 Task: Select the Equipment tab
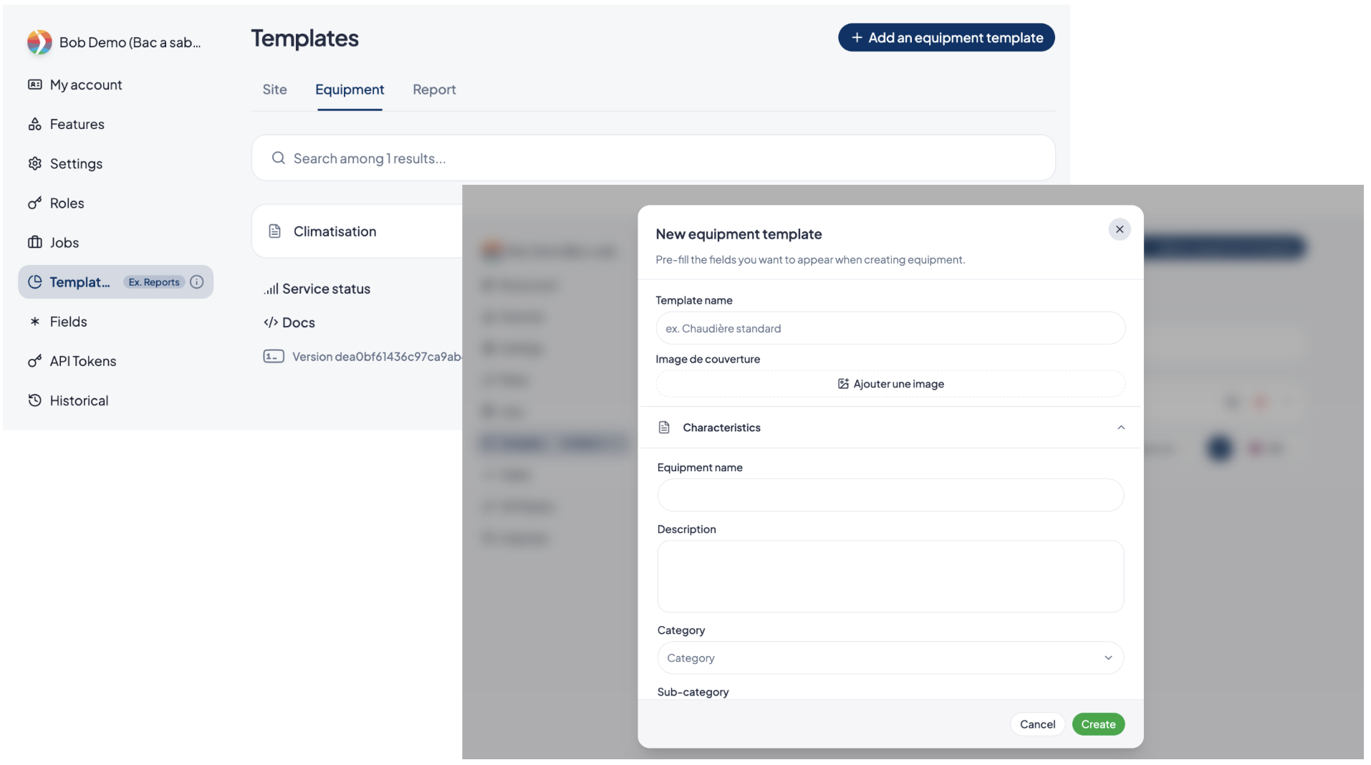pyautogui.click(x=350, y=90)
